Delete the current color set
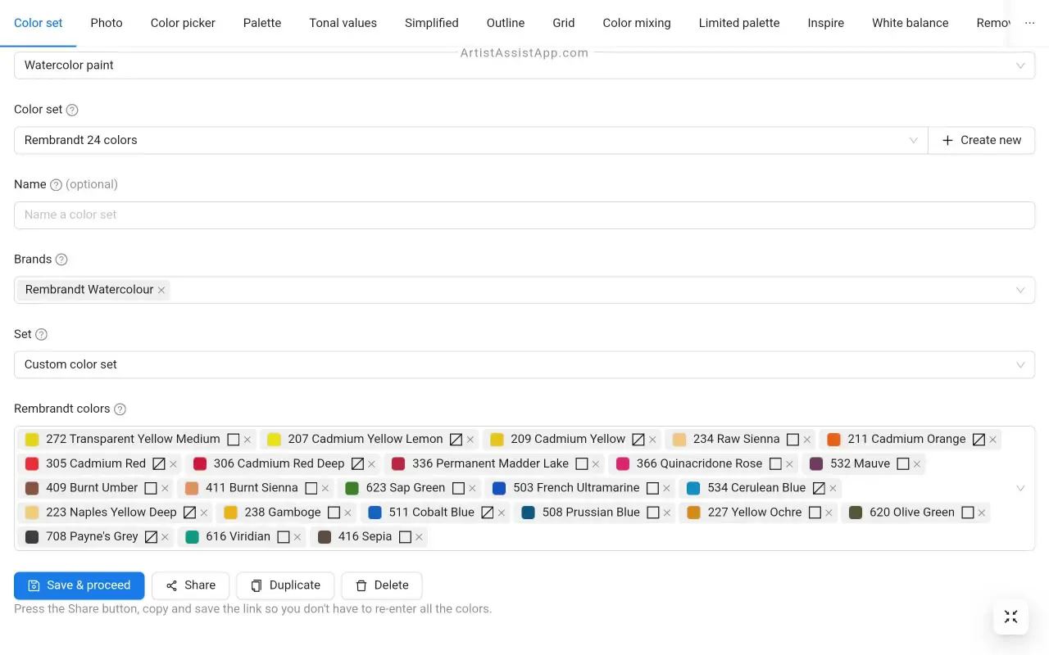The image size is (1049, 655). tap(381, 585)
